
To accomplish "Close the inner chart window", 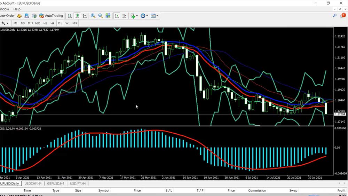I will pos(345,9).
